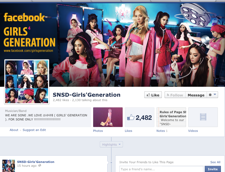The image size is (225, 172).
Task: Click Suggest an Edit link
Action: click(x=34, y=130)
